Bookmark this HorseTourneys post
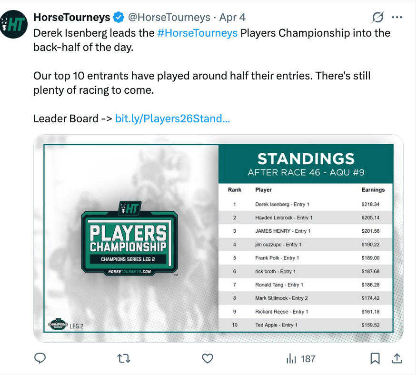Screen dimensions: 417x375 (375, 358)
